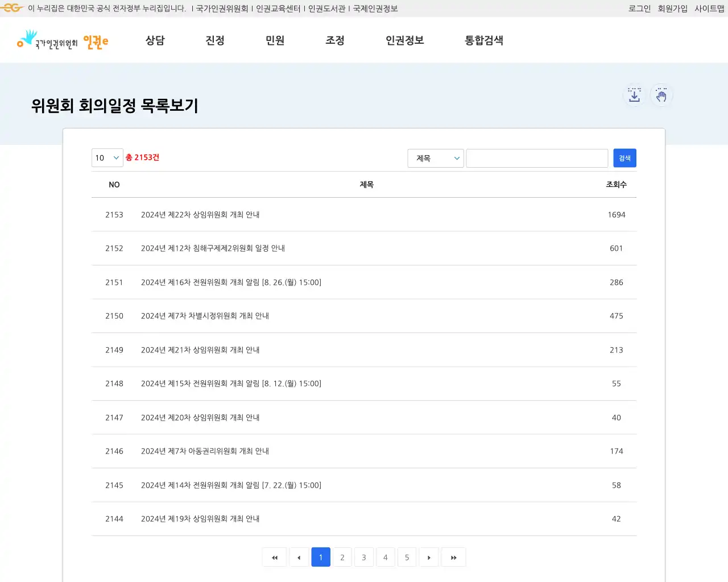
Task: Jump to the last page with double-right arrow
Action: [453, 557]
